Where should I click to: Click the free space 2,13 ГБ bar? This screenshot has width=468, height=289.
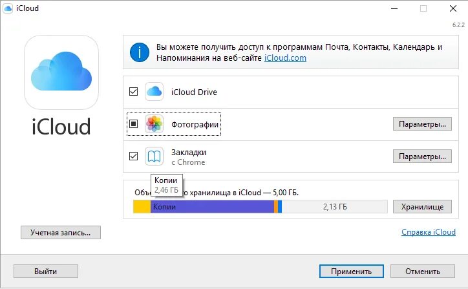point(335,207)
